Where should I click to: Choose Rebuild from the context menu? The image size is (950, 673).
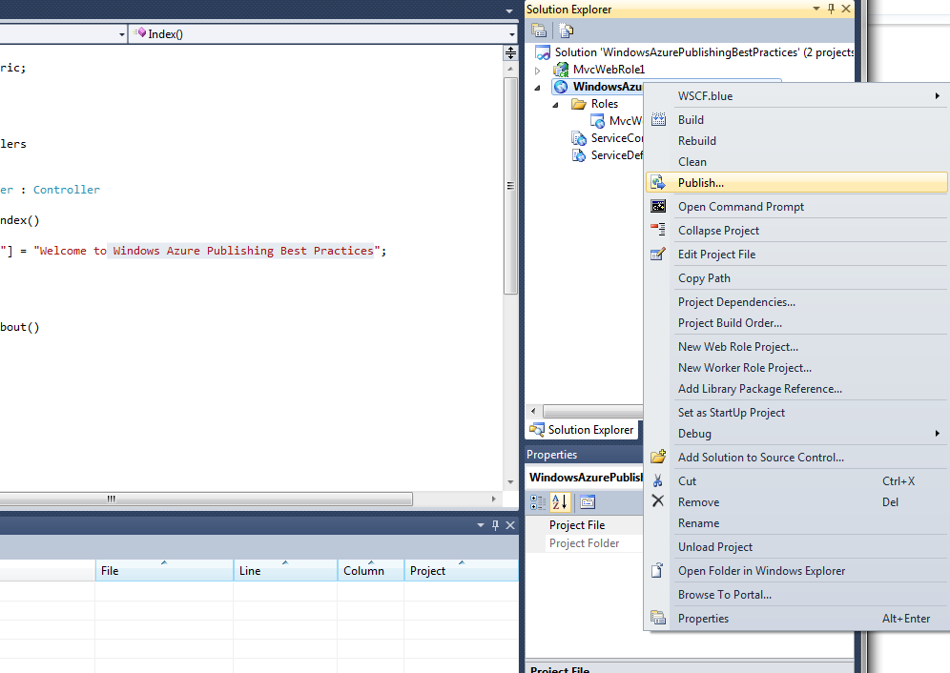coord(796,140)
